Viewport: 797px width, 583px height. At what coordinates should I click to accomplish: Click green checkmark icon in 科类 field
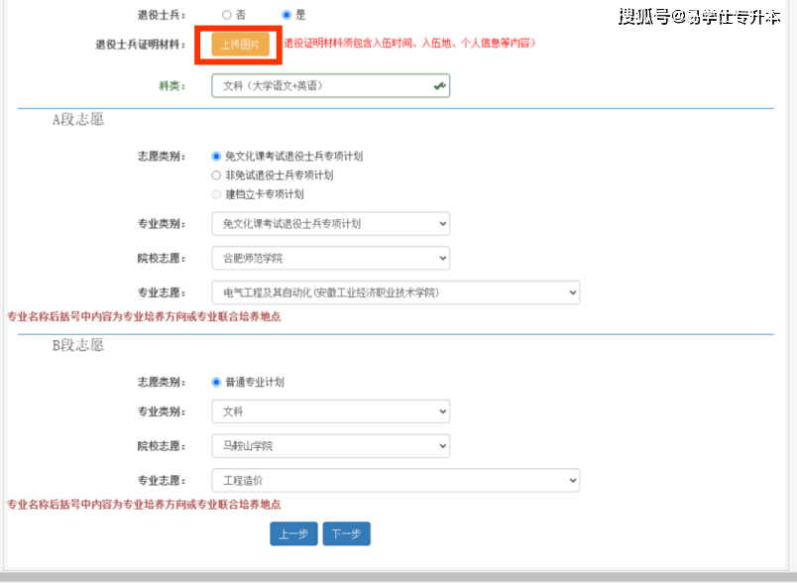[439, 86]
